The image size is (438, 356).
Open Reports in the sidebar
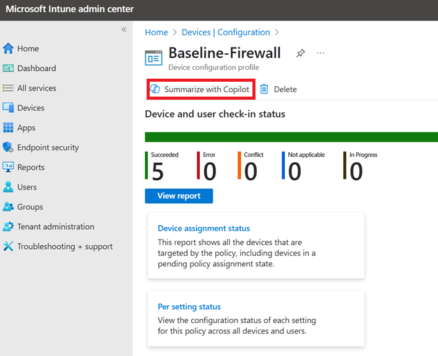point(31,167)
